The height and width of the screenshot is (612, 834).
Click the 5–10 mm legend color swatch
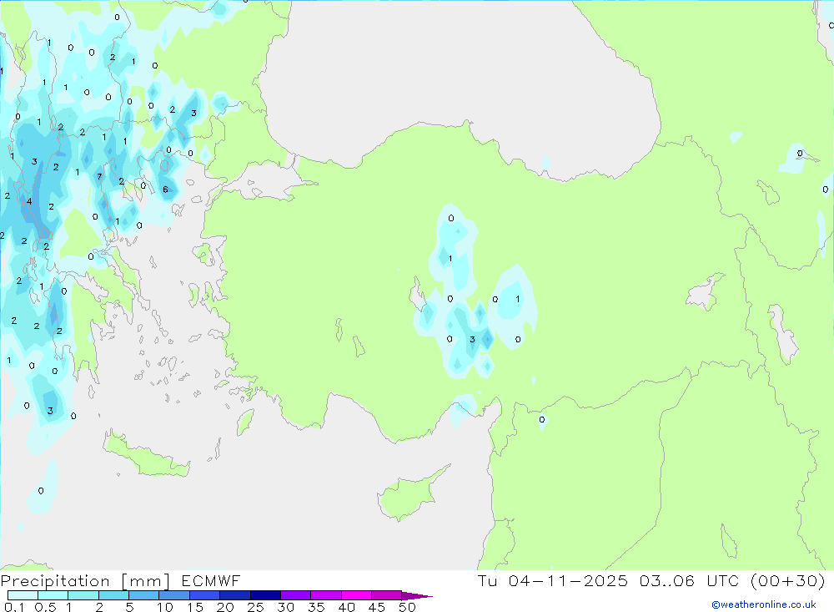pyautogui.click(x=144, y=595)
